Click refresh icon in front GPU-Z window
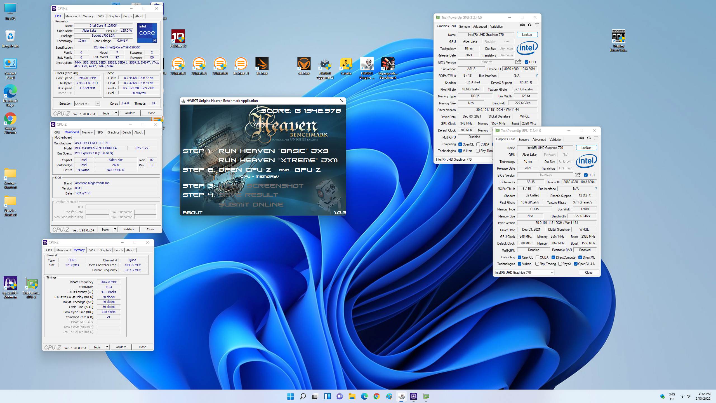Screen dimensions: 716x403 (589, 138)
